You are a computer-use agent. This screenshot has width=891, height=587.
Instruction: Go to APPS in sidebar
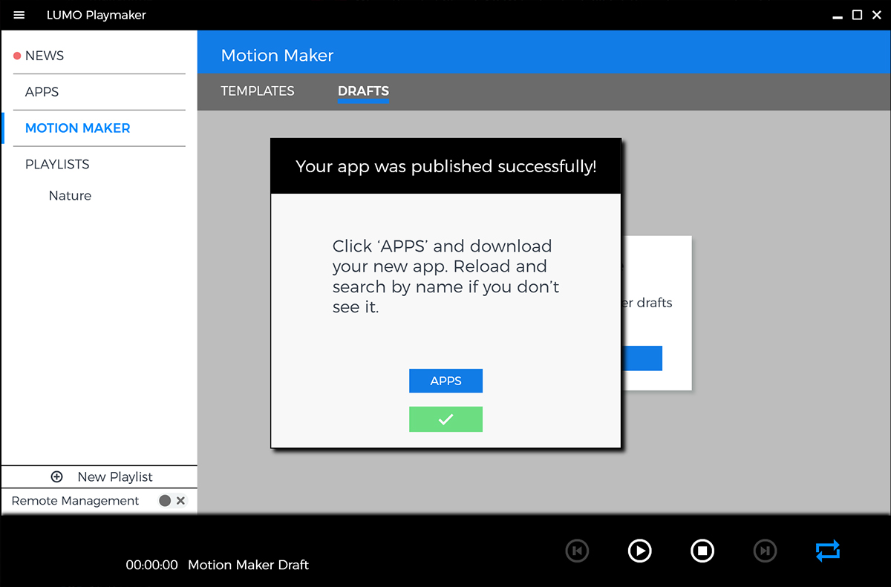coord(42,92)
